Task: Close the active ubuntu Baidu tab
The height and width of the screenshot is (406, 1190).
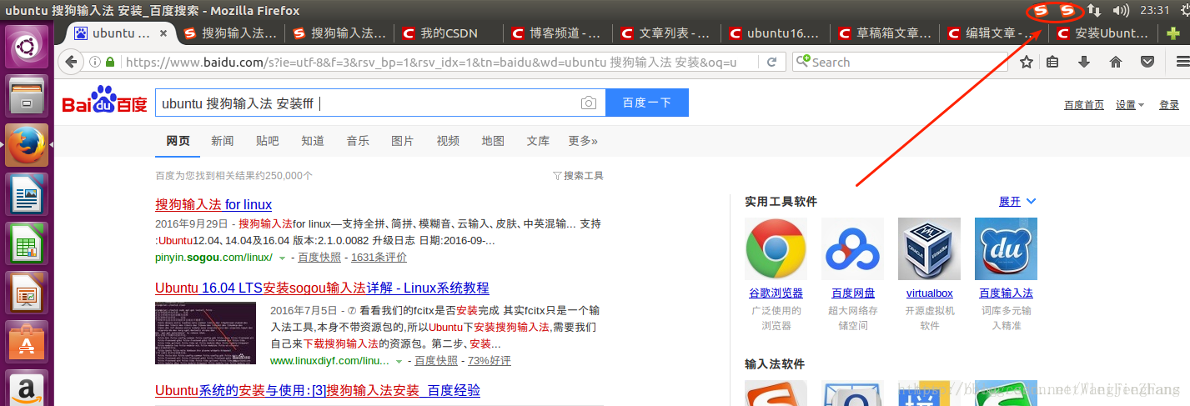Action: [x=163, y=33]
